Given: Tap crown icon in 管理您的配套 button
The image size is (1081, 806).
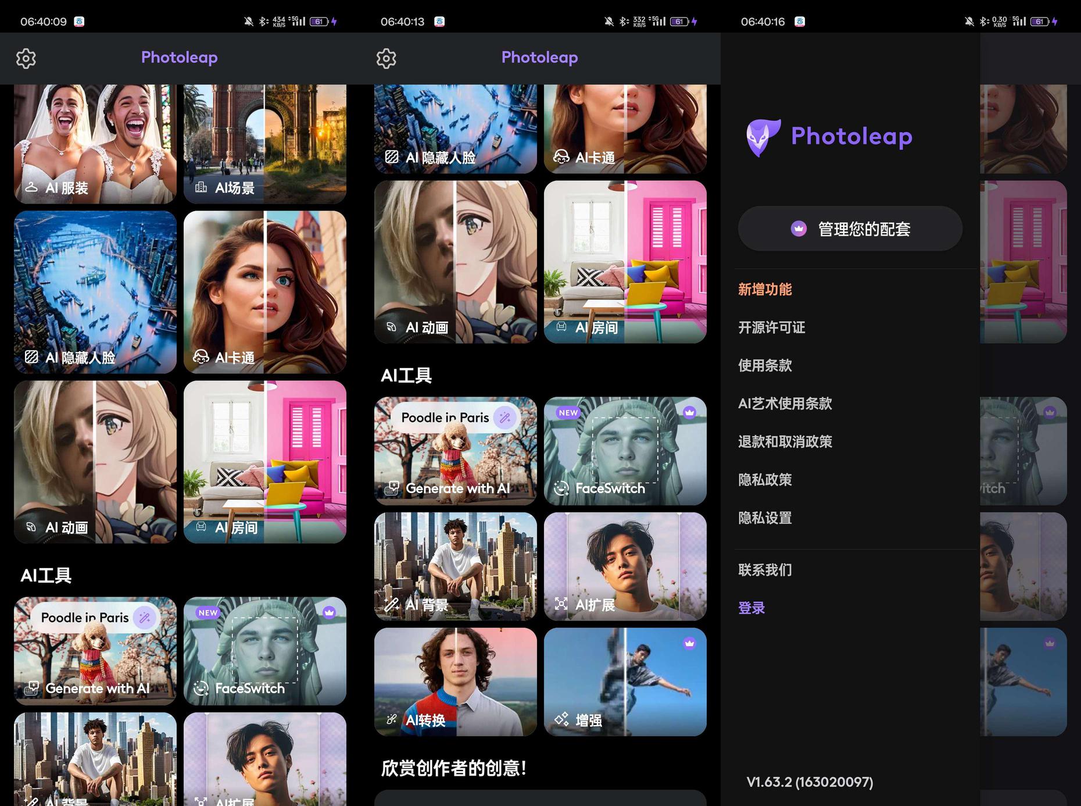Looking at the screenshot, I should click(x=799, y=229).
